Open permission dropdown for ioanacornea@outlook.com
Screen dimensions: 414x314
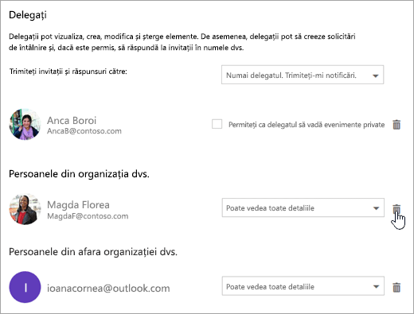click(x=303, y=286)
